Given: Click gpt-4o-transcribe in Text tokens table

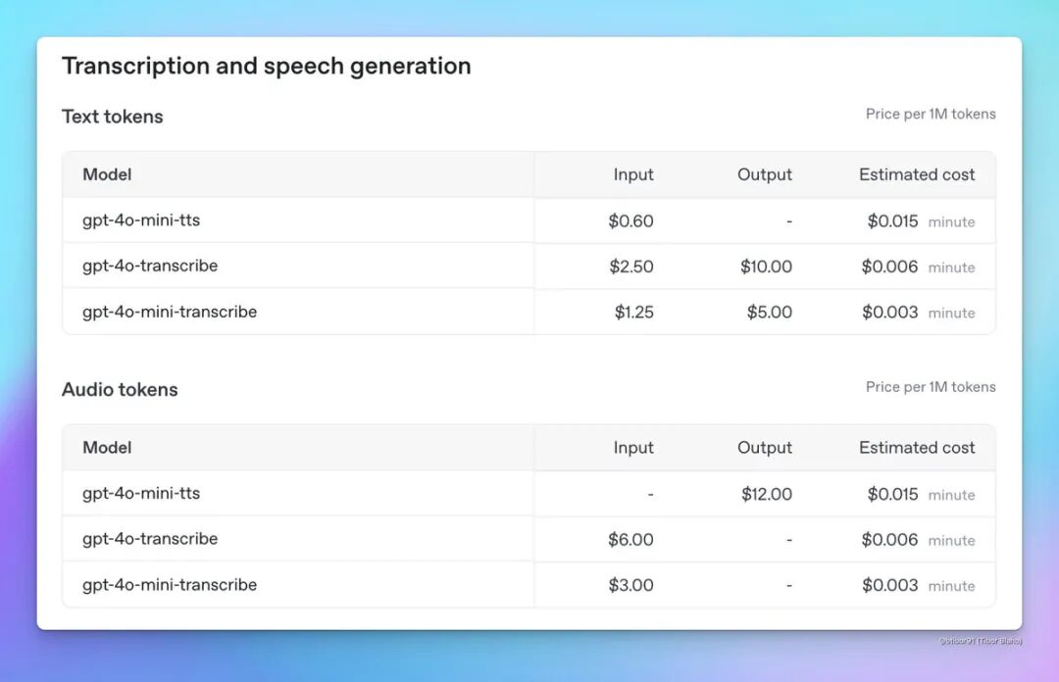Looking at the screenshot, I should pos(150,267).
